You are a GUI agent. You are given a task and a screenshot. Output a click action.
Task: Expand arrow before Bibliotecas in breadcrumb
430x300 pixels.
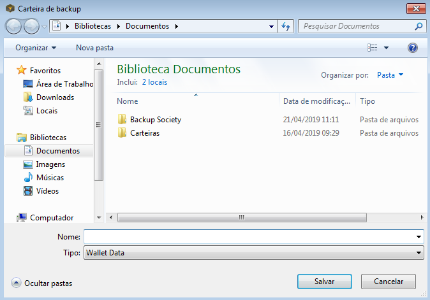(x=68, y=26)
